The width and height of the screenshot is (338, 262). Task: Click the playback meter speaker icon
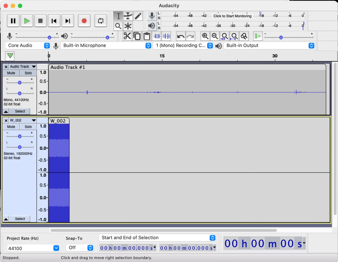coord(152,26)
